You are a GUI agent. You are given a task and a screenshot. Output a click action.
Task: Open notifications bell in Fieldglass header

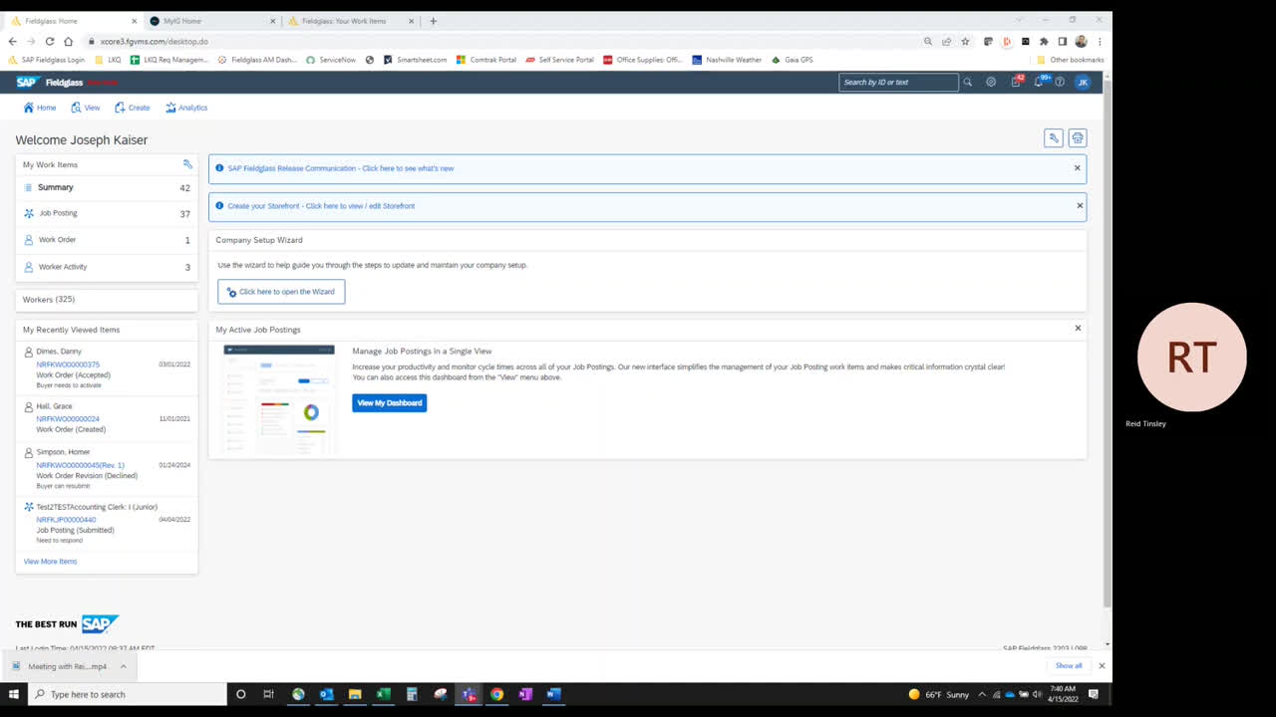tap(1039, 82)
